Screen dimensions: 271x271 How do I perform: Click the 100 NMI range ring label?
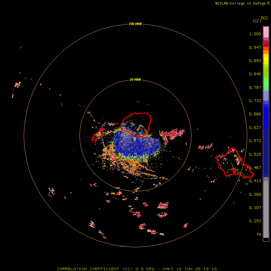click(135, 24)
